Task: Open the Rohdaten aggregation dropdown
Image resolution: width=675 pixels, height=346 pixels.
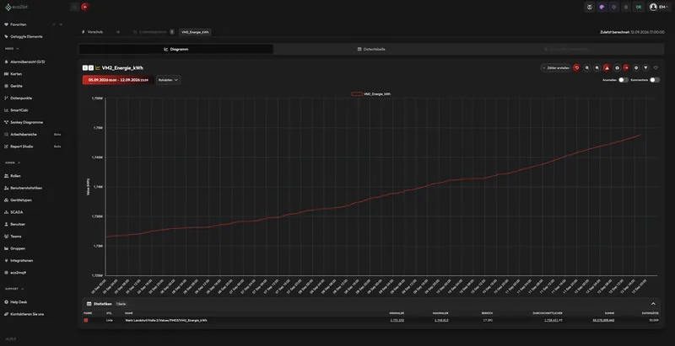Action: (168, 80)
